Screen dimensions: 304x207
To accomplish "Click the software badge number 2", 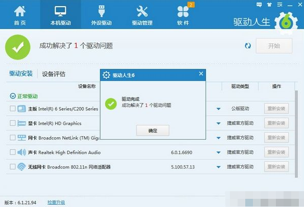I will [191, 5].
